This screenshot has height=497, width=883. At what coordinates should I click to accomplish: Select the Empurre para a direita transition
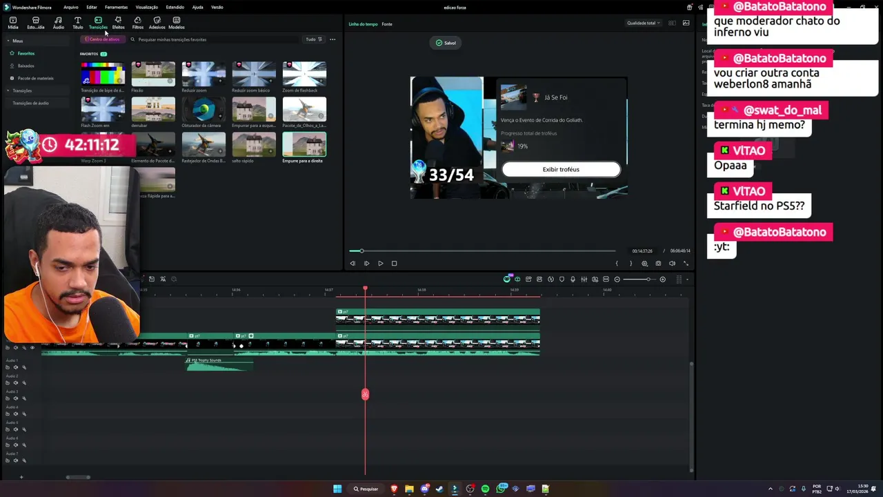304,145
